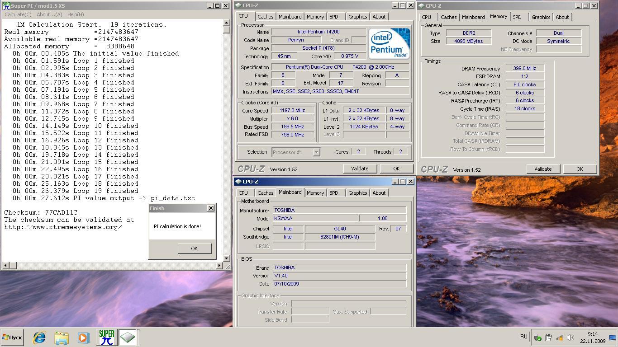This screenshot has height=347, width=618.
Task: Click the Super PI horizontal scroll right arrow
Action: [x=219, y=266]
